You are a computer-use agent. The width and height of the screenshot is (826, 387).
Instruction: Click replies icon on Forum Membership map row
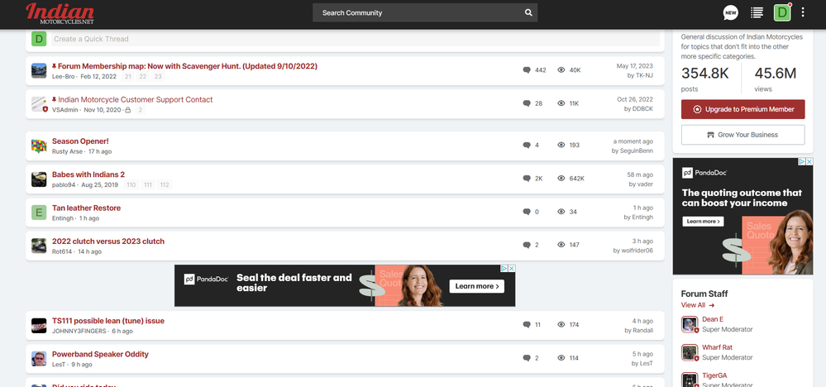tap(527, 70)
